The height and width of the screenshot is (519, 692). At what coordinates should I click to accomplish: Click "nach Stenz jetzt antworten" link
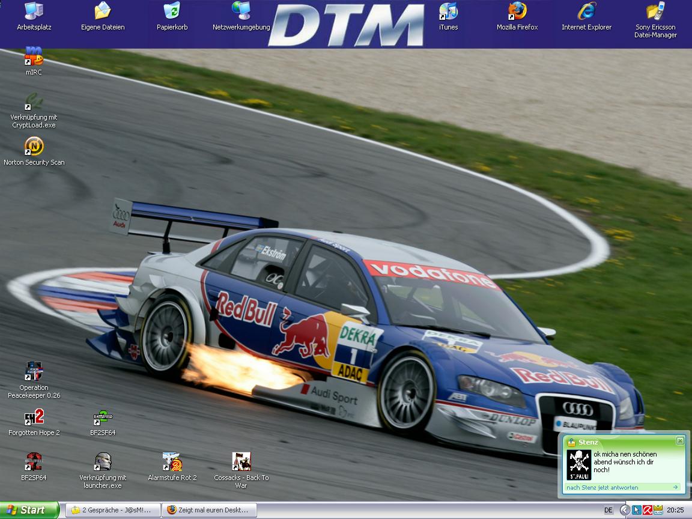pyautogui.click(x=602, y=488)
